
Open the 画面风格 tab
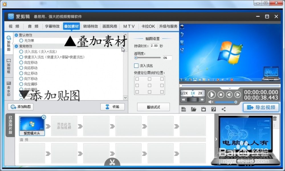tap(110, 26)
